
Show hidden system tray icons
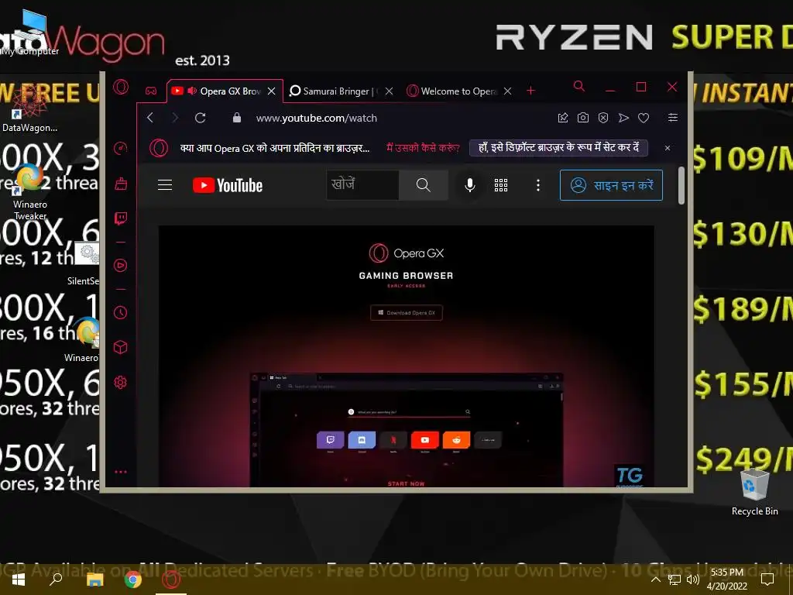pos(655,580)
